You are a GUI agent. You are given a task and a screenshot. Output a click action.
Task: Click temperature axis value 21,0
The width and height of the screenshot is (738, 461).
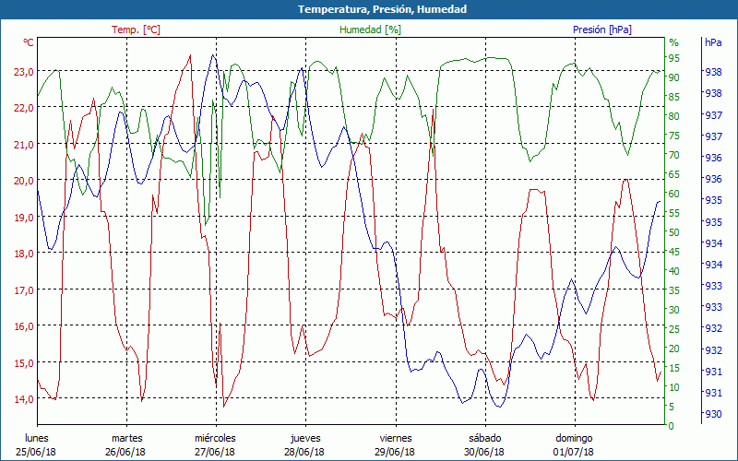tap(25, 145)
